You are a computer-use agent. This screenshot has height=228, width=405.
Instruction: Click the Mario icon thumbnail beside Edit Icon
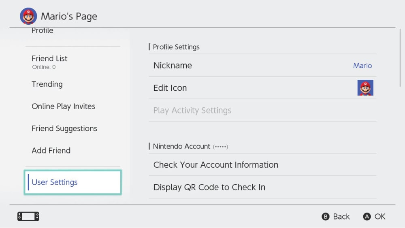365,88
